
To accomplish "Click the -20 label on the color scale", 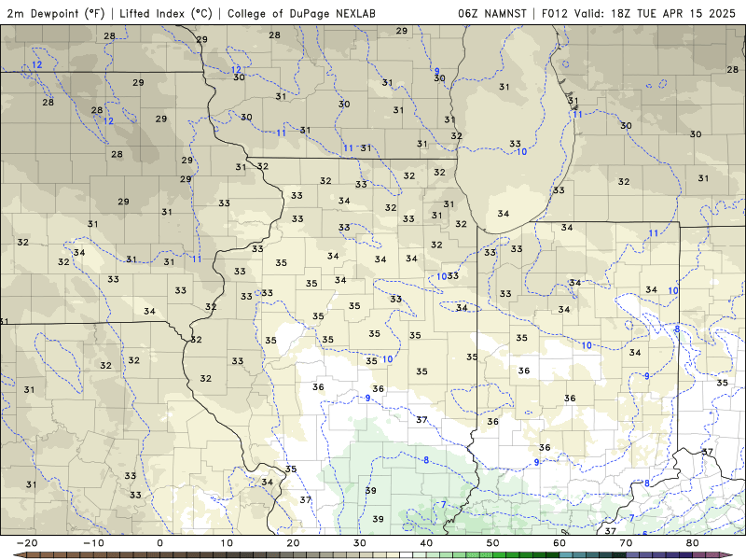I will coord(27,543).
